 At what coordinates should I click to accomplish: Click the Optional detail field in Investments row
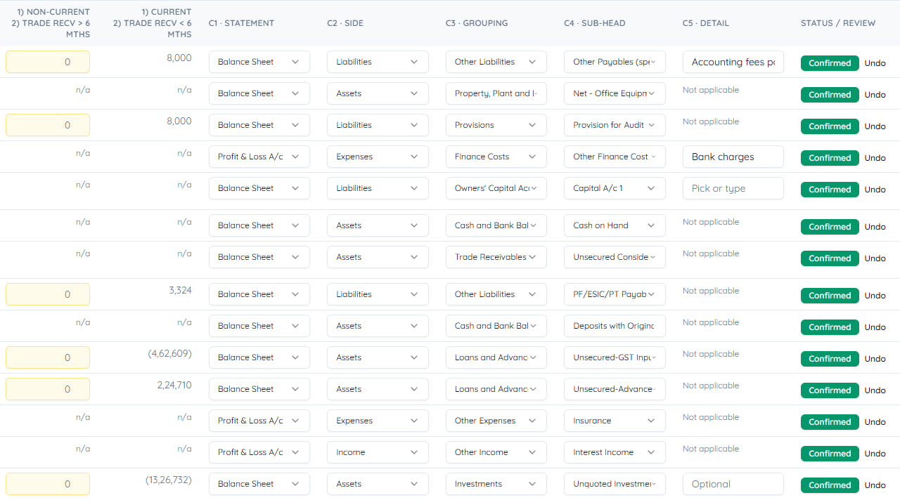[x=733, y=484]
